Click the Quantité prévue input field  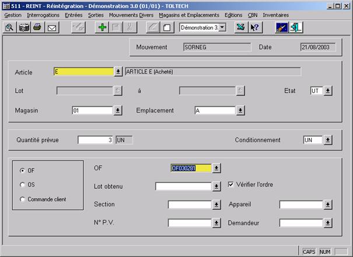click(95, 140)
